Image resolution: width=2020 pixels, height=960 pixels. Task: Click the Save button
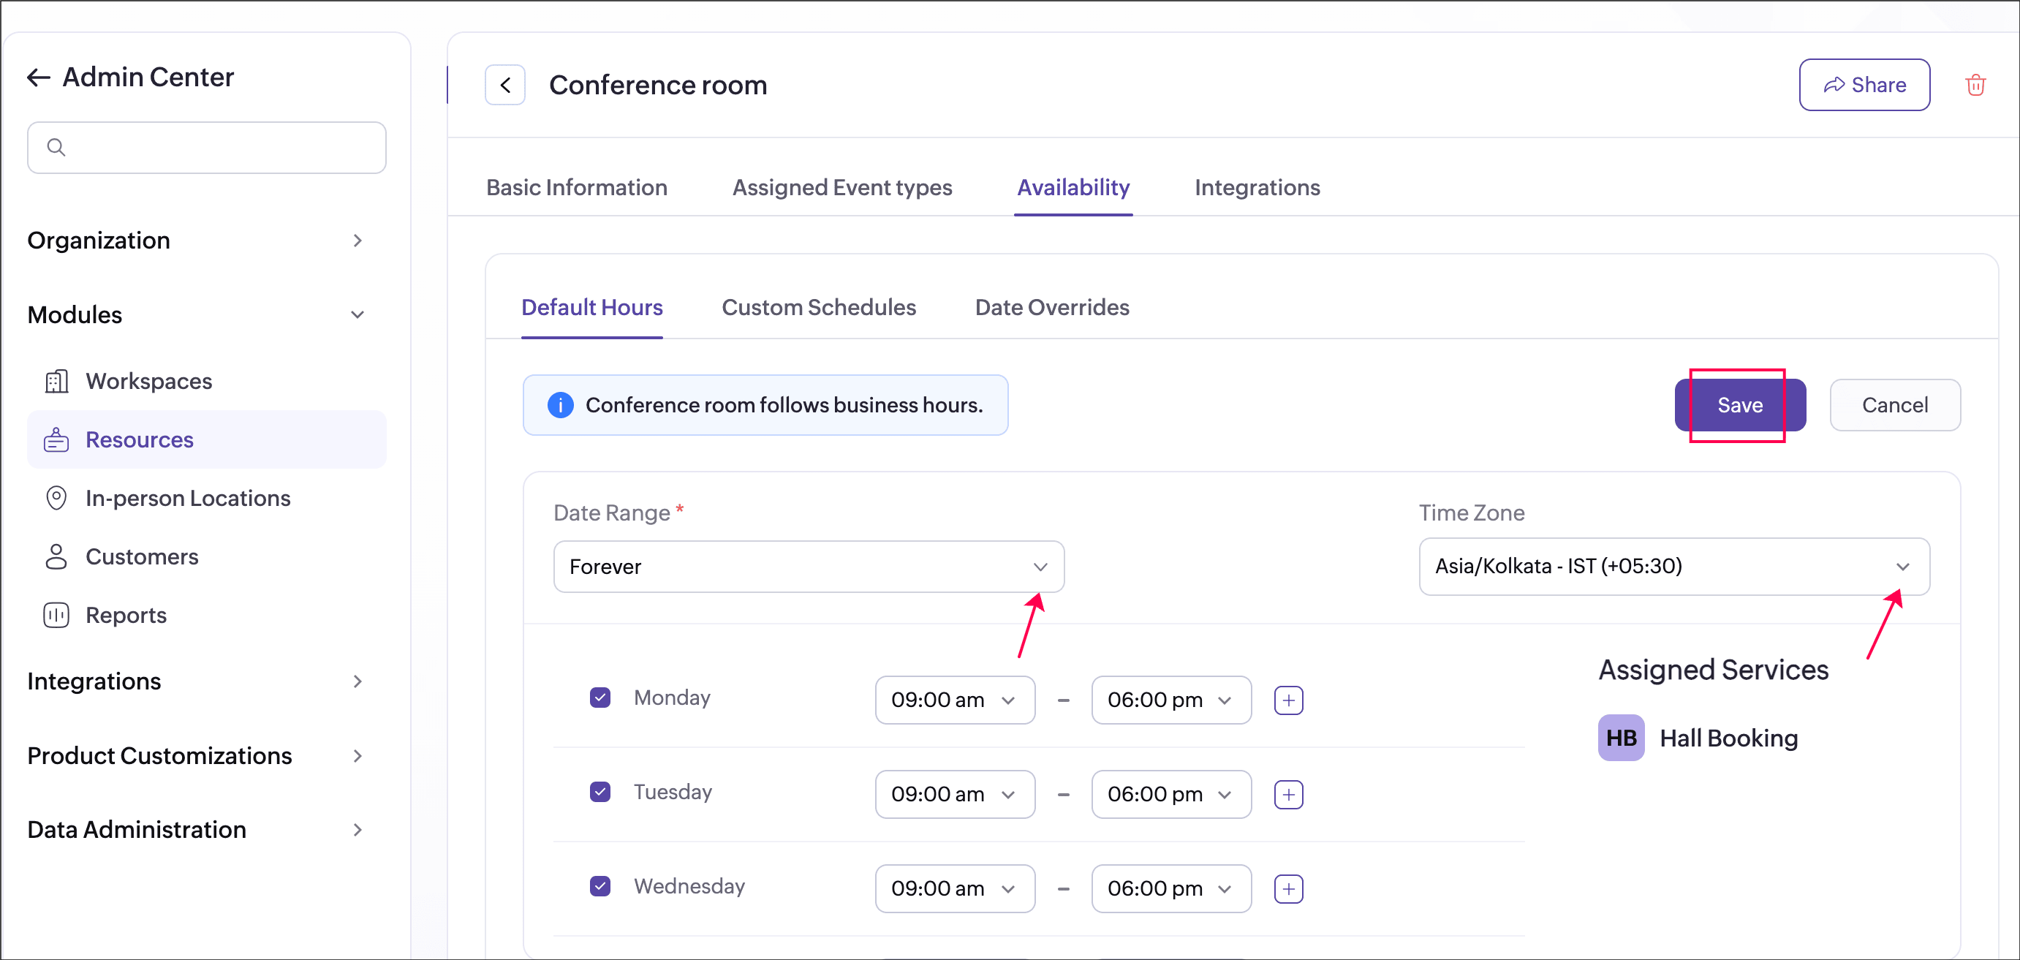click(1739, 405)
